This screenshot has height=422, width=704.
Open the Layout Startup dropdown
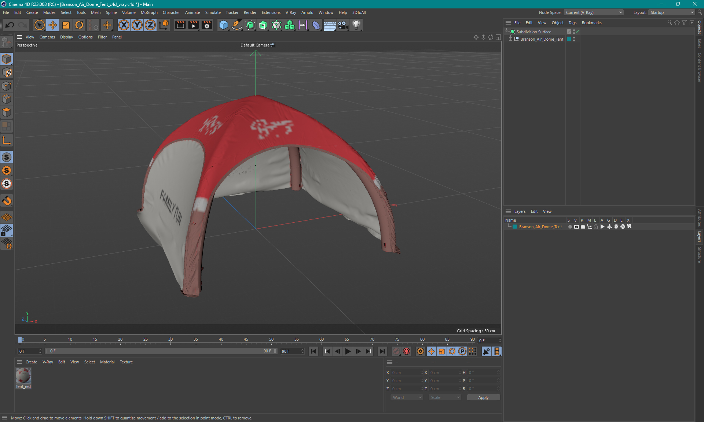[x=672, y=12]
